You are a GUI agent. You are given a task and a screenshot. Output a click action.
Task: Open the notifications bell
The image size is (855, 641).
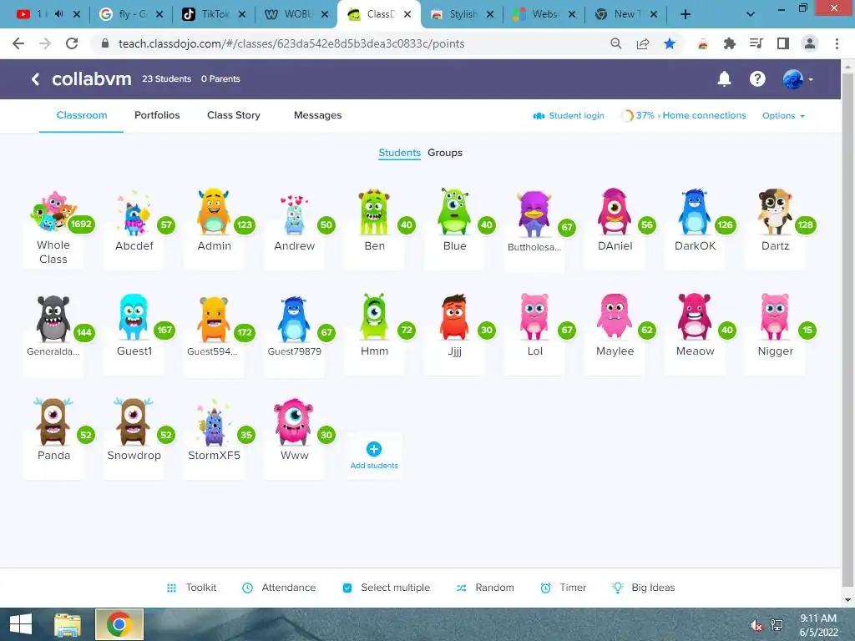724,79
